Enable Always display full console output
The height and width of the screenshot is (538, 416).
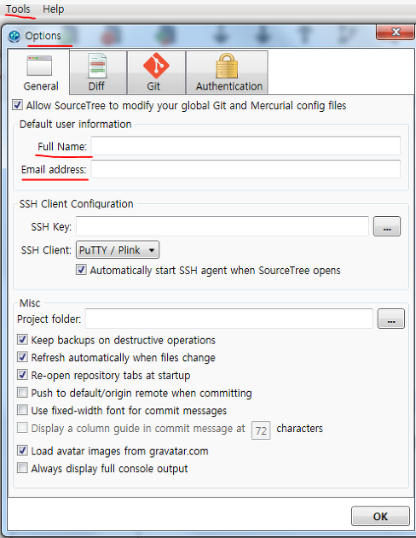click(x=23, y=468)
